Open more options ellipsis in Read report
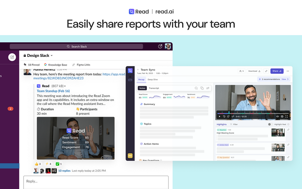Image resolution: width=302 pixels, height=189 pixels. point(288,71)
